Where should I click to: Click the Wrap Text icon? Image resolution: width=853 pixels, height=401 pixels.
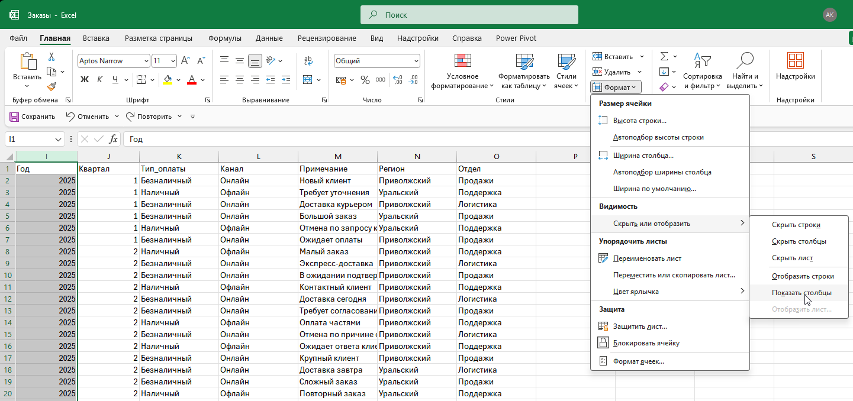tap(308, 61)
